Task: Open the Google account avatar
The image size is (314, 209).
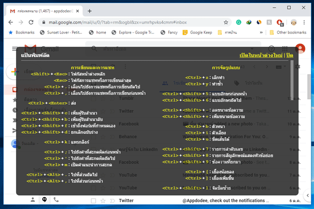Action: coord(300,49)
